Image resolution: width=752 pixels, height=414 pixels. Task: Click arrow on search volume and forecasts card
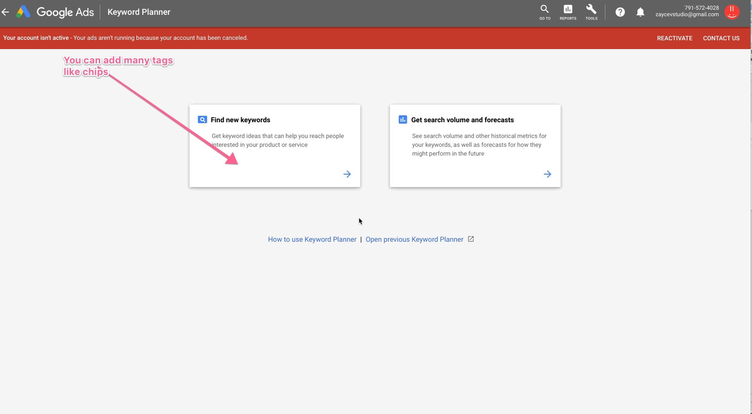(x=547, y=174)
